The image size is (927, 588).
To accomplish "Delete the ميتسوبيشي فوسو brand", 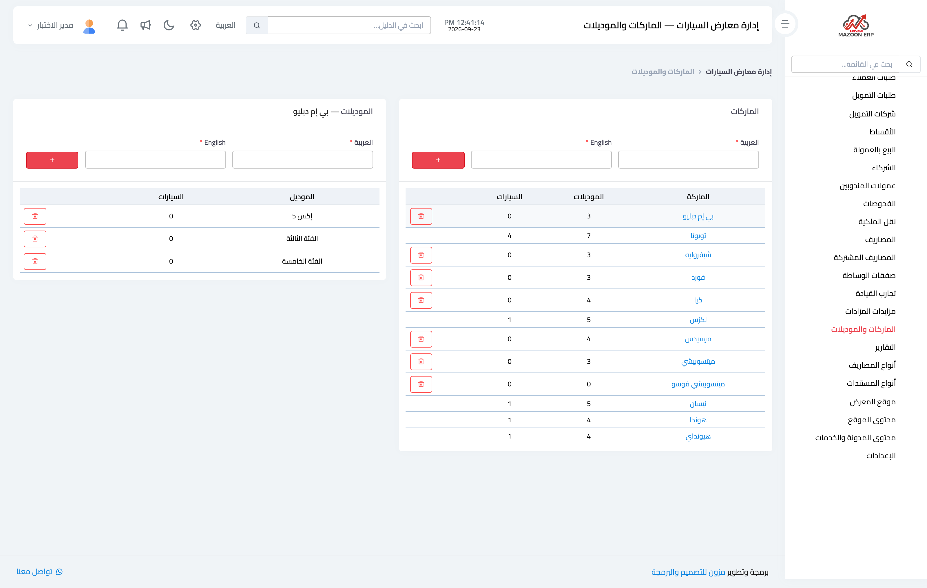I will [x=421, y=384].
